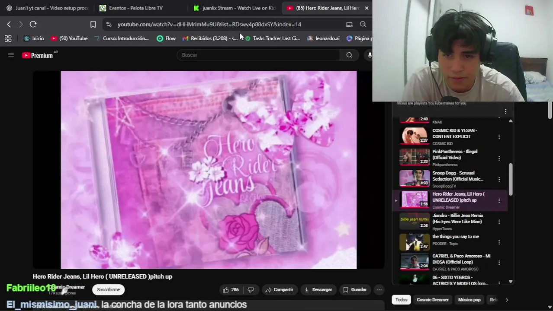Open Curso: Introducción bookmark
The image size is (553, 311).
[121, 38]
